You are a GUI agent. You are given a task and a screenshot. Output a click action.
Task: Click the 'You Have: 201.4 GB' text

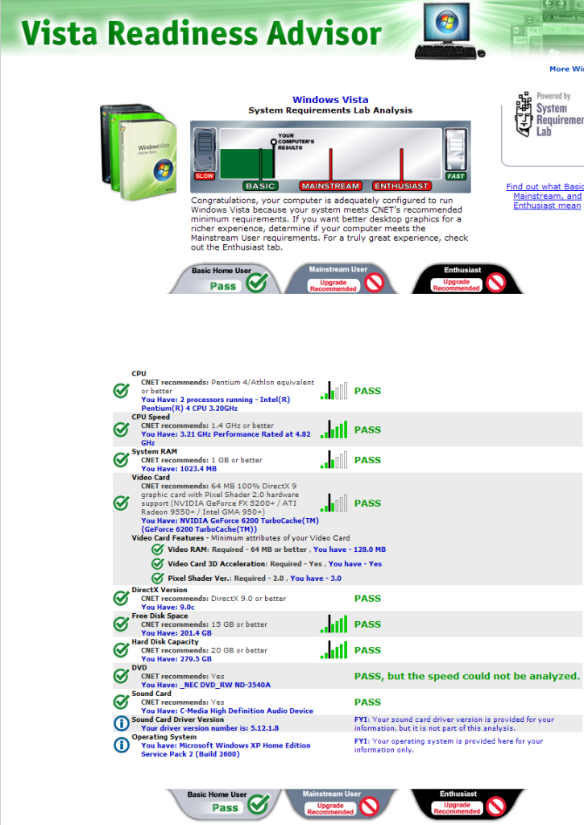176,633
